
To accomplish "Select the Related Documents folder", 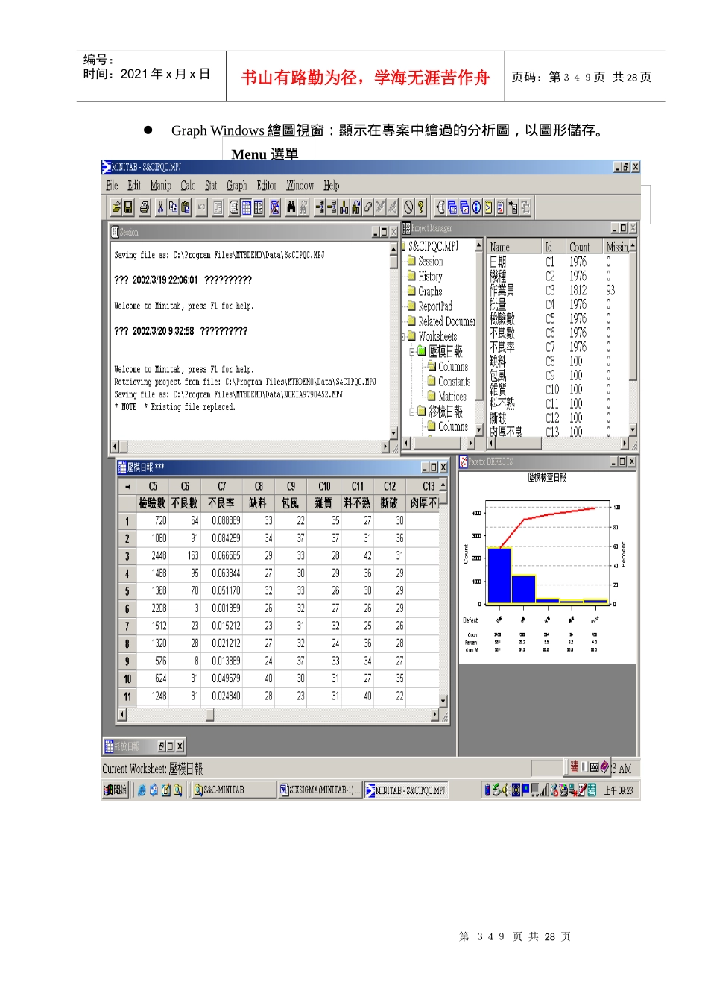I will (x=441, y=321).
